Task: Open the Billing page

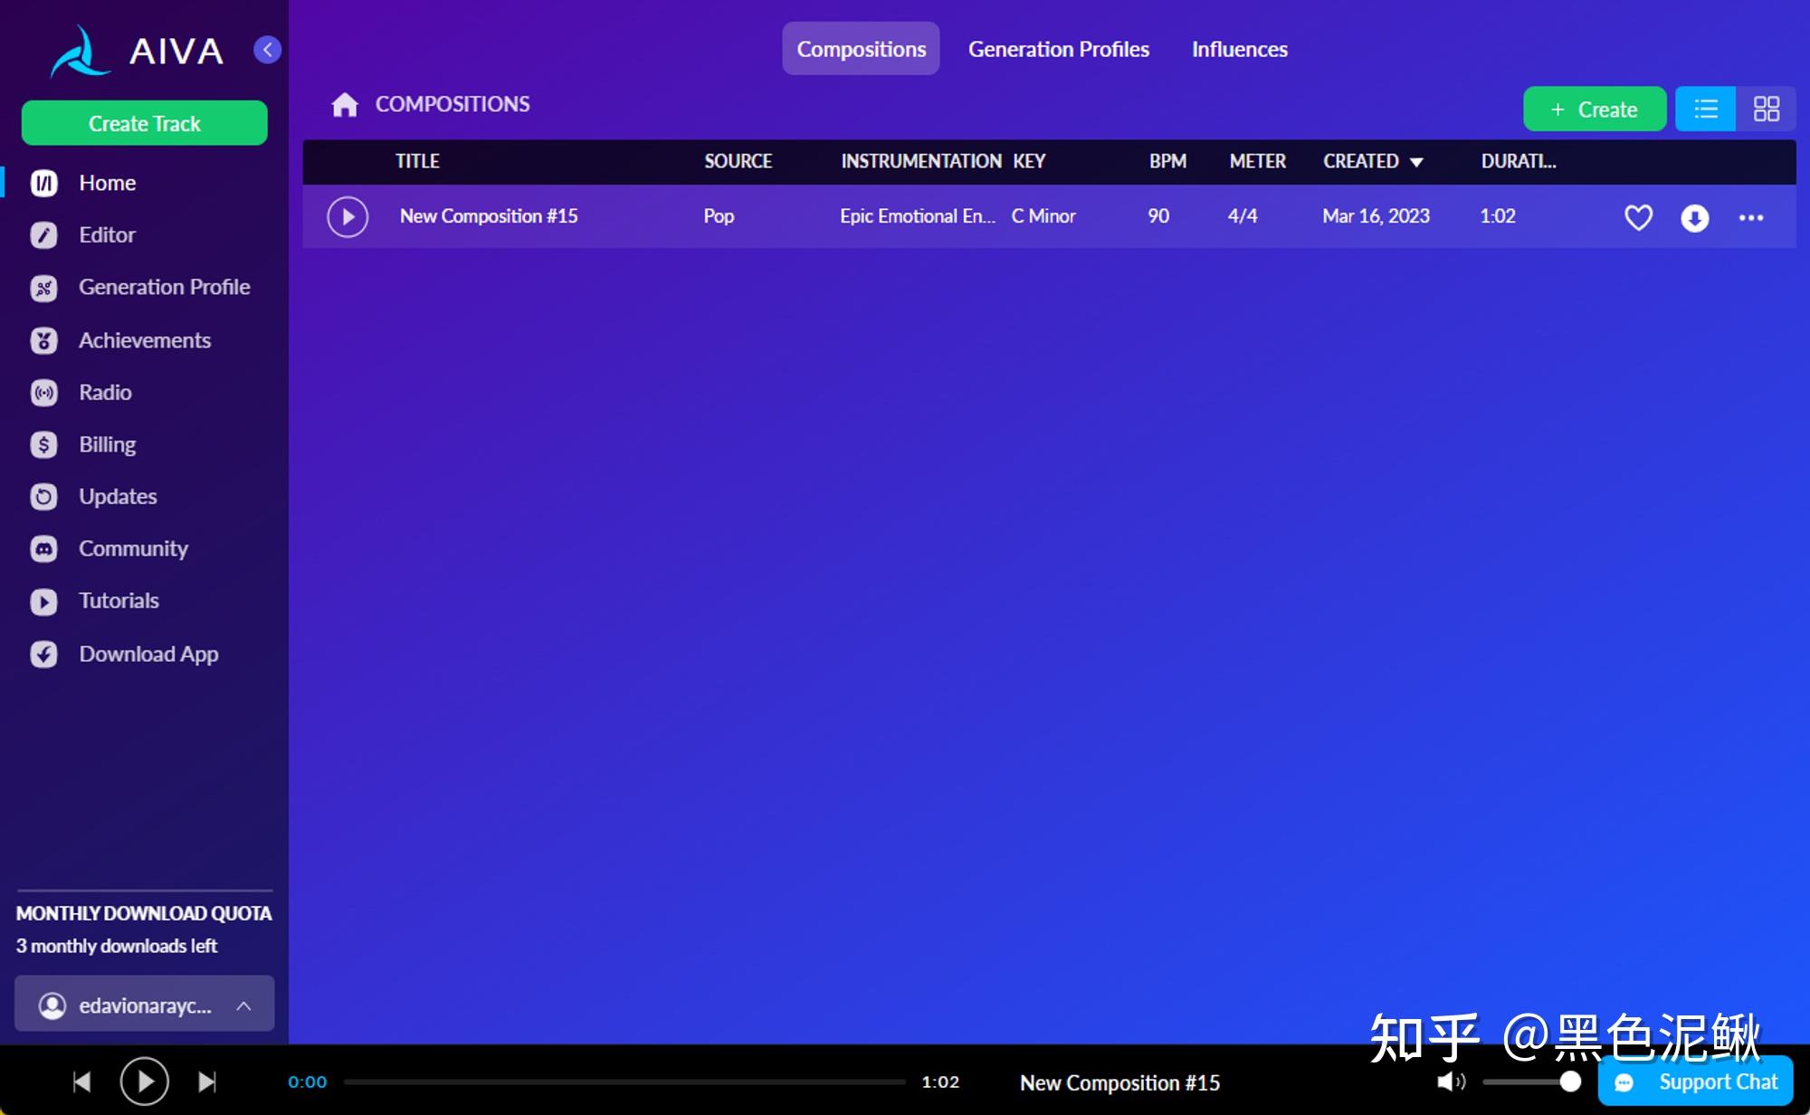Action: tap(107, 444)
